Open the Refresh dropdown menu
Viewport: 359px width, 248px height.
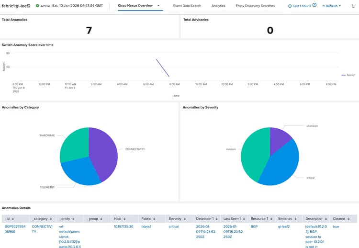click(x=331, y=6)
